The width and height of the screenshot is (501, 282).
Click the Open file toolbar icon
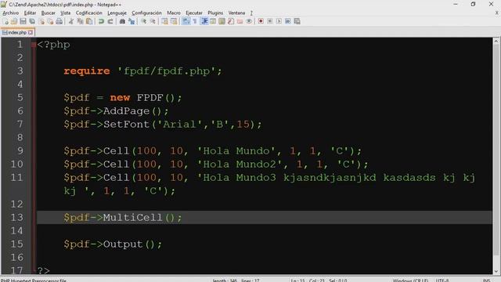tap(14, 21)
